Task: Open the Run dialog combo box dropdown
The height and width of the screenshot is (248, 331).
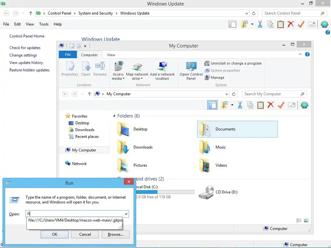Action: click(126, 214)
